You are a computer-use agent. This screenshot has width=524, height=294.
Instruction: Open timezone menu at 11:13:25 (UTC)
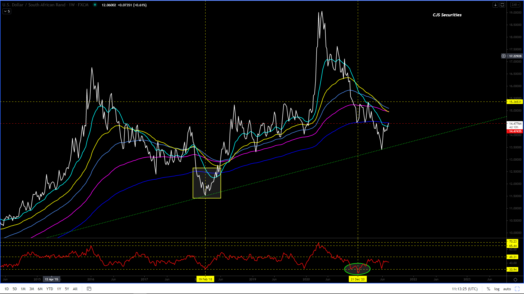point(465,289)
